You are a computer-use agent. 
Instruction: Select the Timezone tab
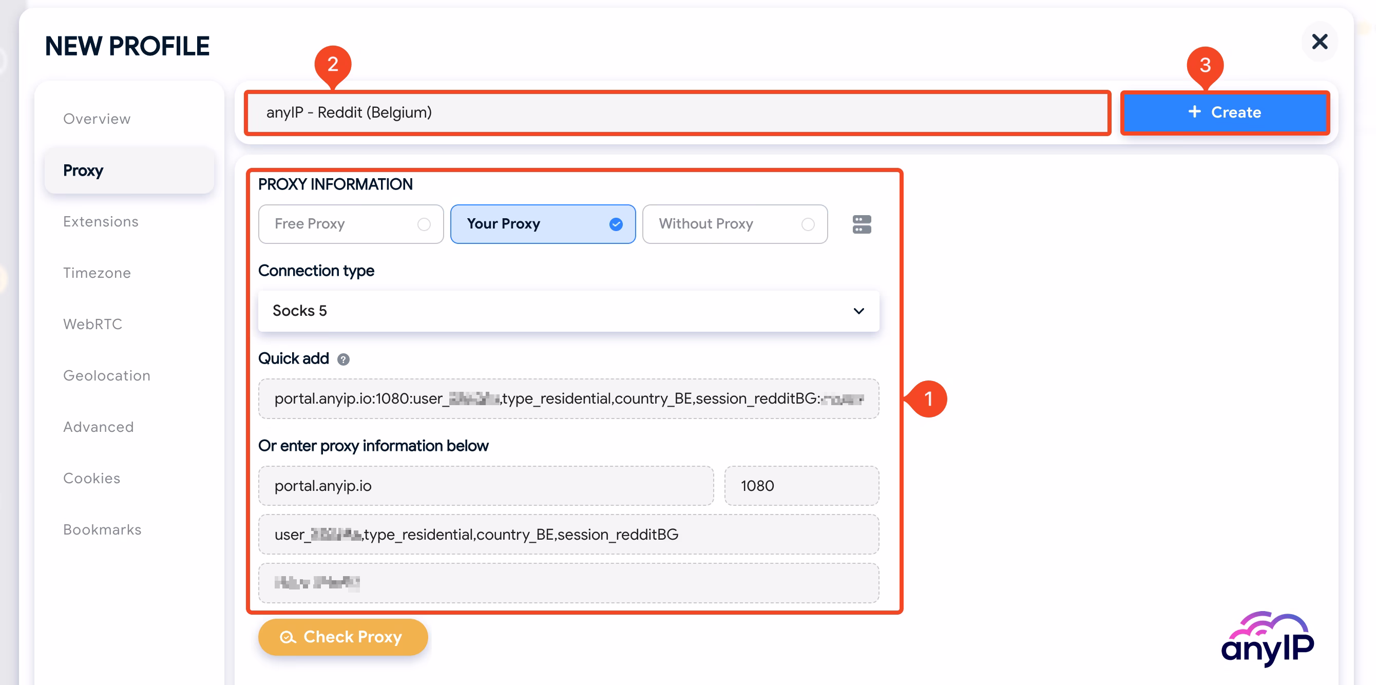(97, 273)
